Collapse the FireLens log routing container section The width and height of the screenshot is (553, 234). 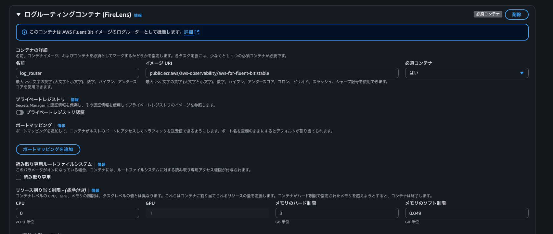click(x=19, y=15)
